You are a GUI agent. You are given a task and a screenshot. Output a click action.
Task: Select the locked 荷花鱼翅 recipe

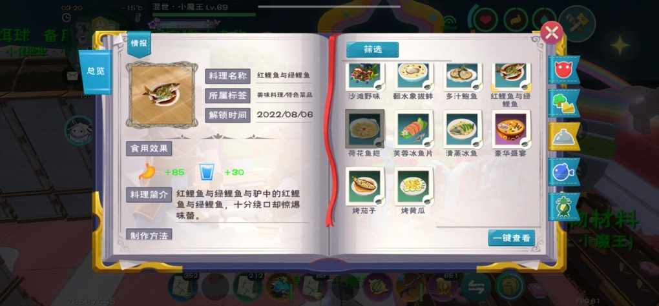364,129
